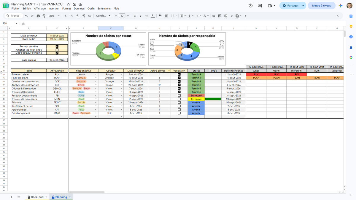Check Validation for Déménagement

point(179,113)
